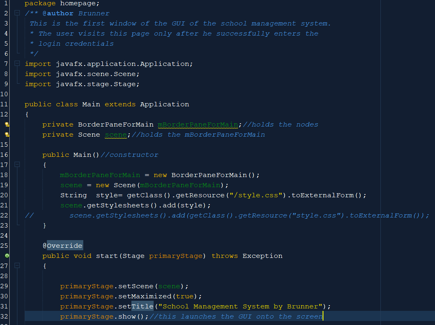Click class name 'Main' on line 11
Viewport: 435px width, 325px height.
91,104
